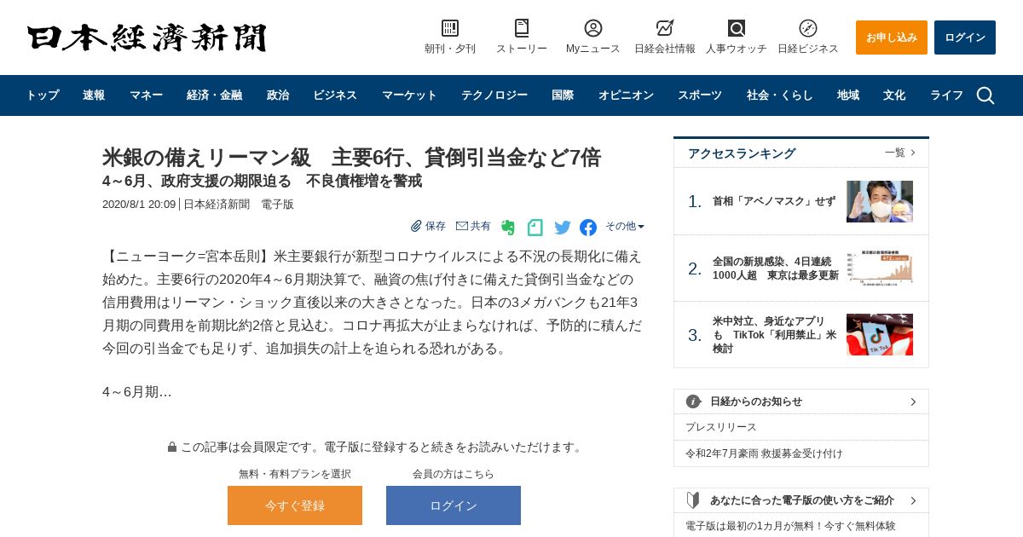Open the Myニュース profile icon
Image resolution: width=1023 pixels, height=537 pixels.
[593, 28]
